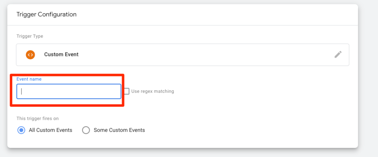Click the bold Custom Event trigger type name
378x157 pixels.
point(61,55)
